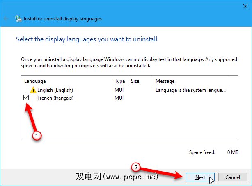This screenshot has width=252, height=186.
Task: Sort by the Type column header
Action: 120,81
